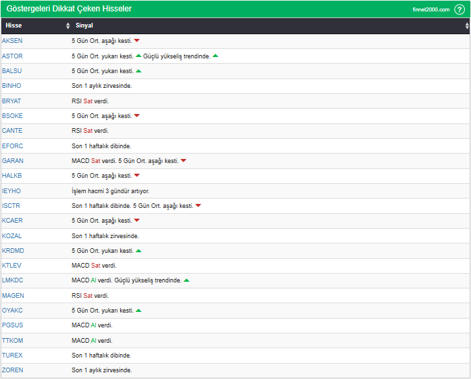
Task: Click the red down arrow in ISCTR row
Action: [198, 206]
